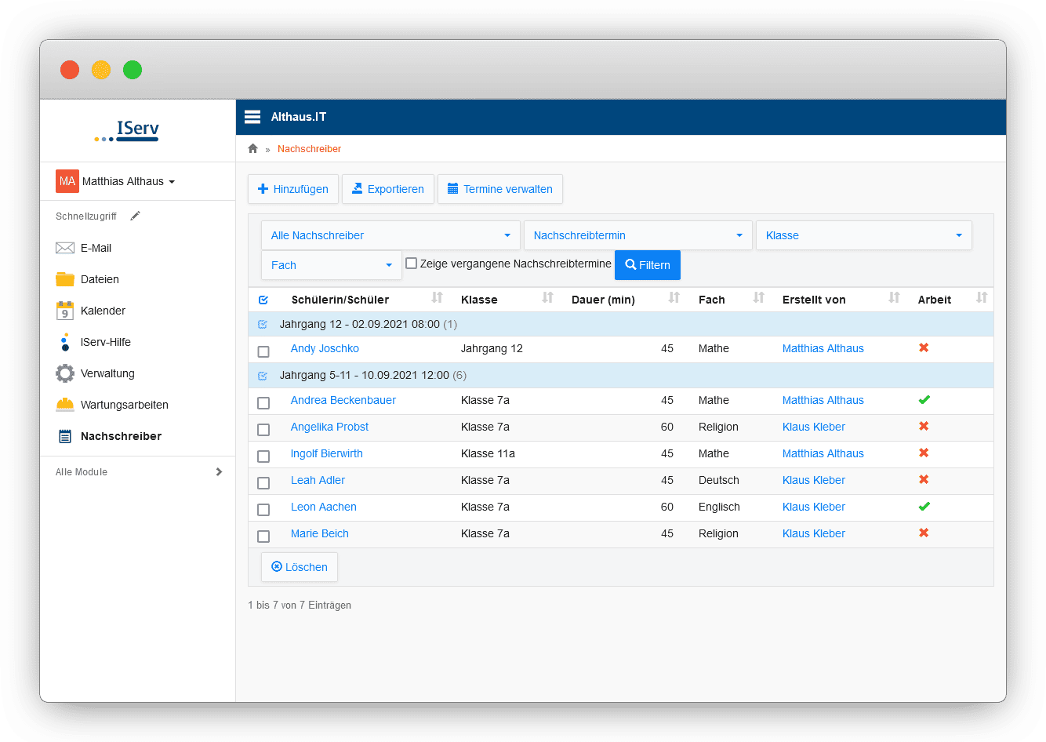
Task: Open the Dateien folder module
Action: pyautogui.click(x=100, y=279)
